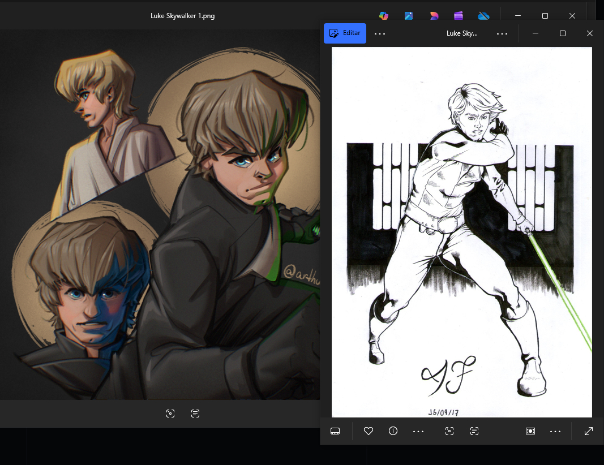Viewport: 604px width, 465px height.
Task: Open the three-dot menu next to Editar
Action: (380, 33)
